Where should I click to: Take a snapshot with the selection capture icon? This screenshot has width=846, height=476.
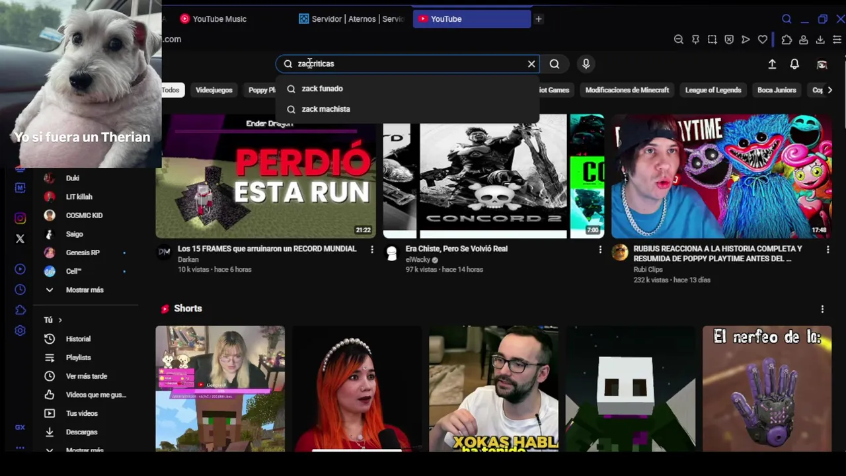coord(712,40)
